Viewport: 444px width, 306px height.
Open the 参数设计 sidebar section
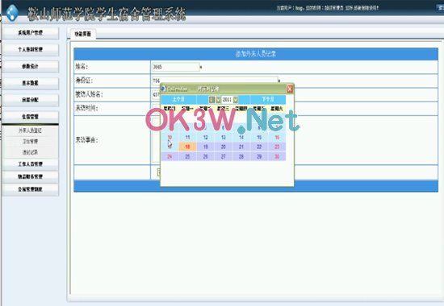31,67
